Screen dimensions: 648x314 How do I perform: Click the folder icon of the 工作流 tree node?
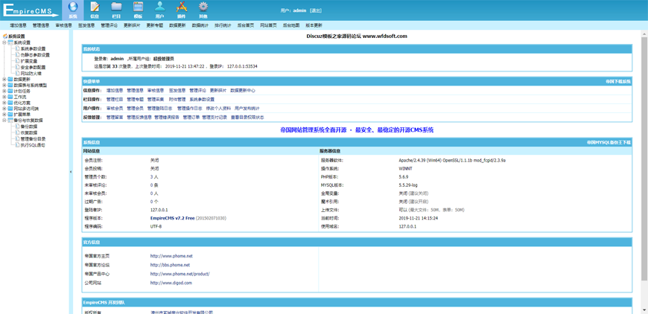[x=10, y=97]
